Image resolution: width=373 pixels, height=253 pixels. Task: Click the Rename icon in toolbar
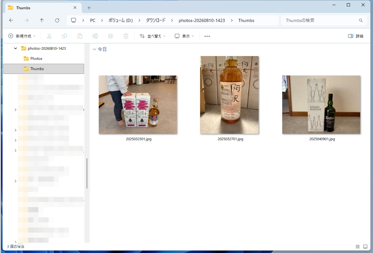[x=95, y=36]
